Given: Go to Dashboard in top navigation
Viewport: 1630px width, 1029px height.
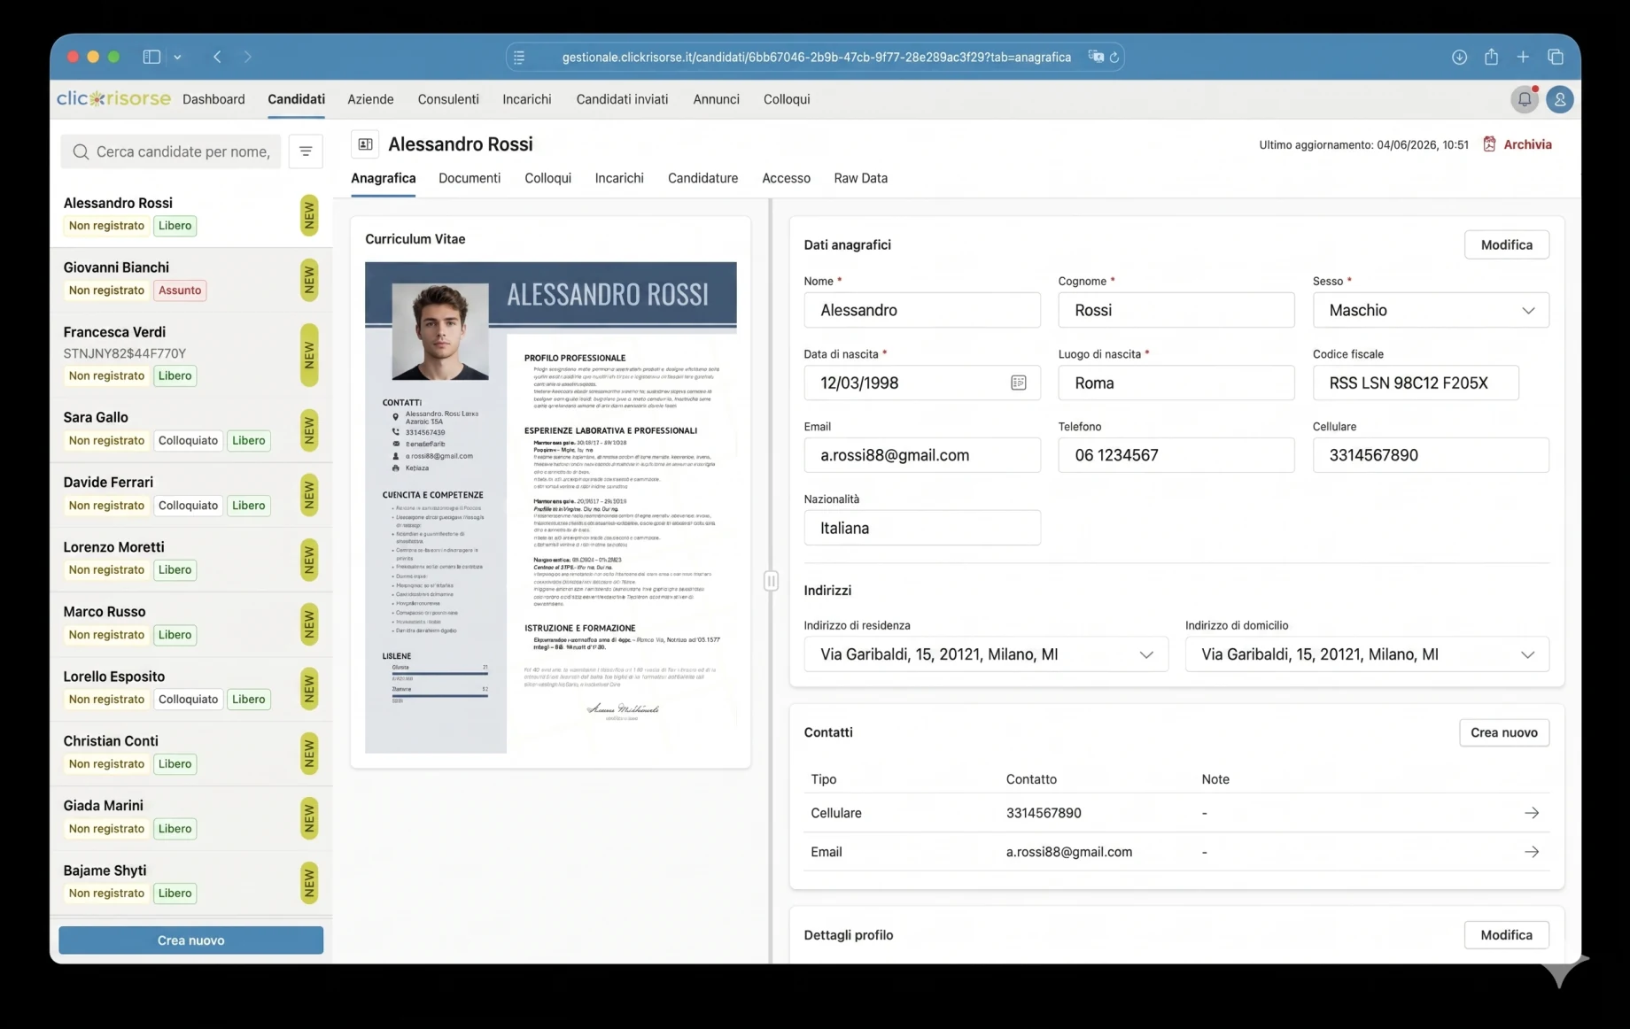Looking at the screenshot, I should tap(213, 99).
